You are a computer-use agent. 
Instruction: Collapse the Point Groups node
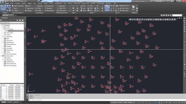click(x=3, y=29)
